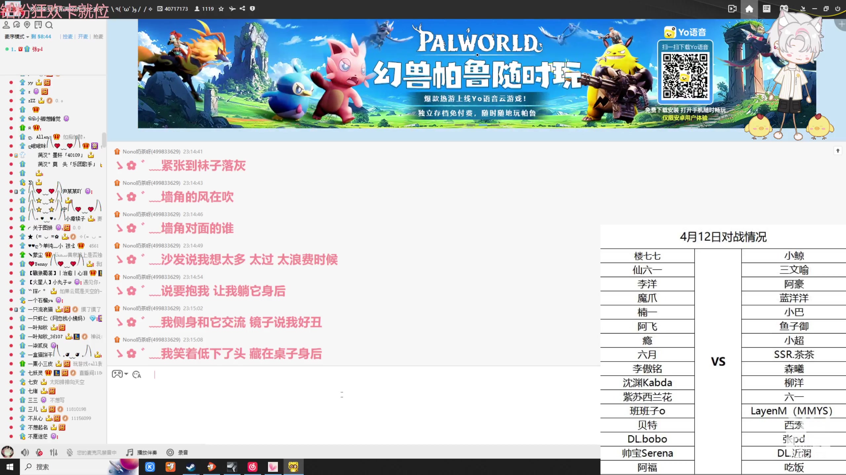846x475 pixels.
Task: Select user 一栗小三皮 in member list
Action: coord(40,364)
